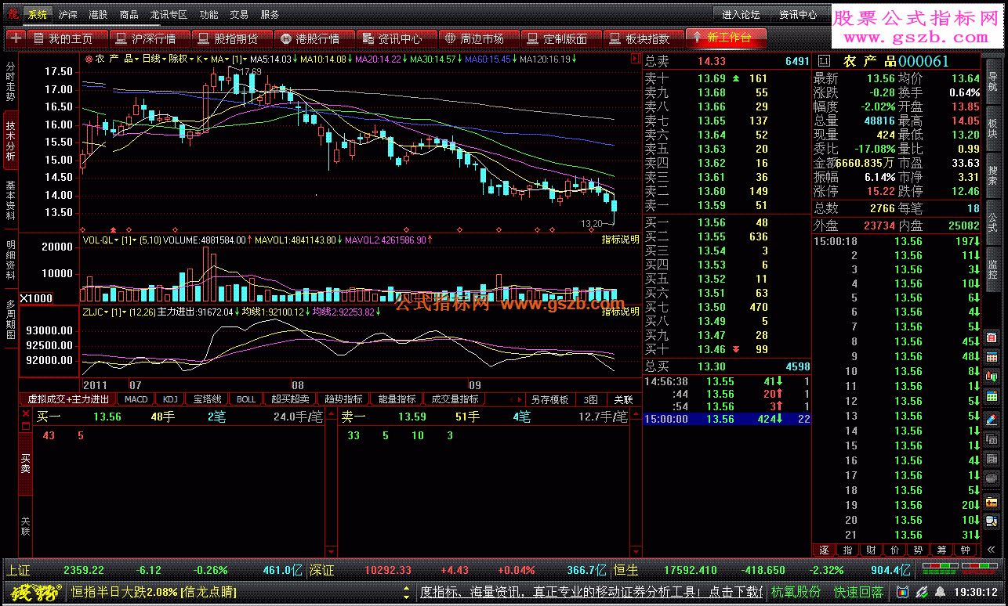
Task: Switch to the 能量指标 indicator tab
Action: point(396,399)
